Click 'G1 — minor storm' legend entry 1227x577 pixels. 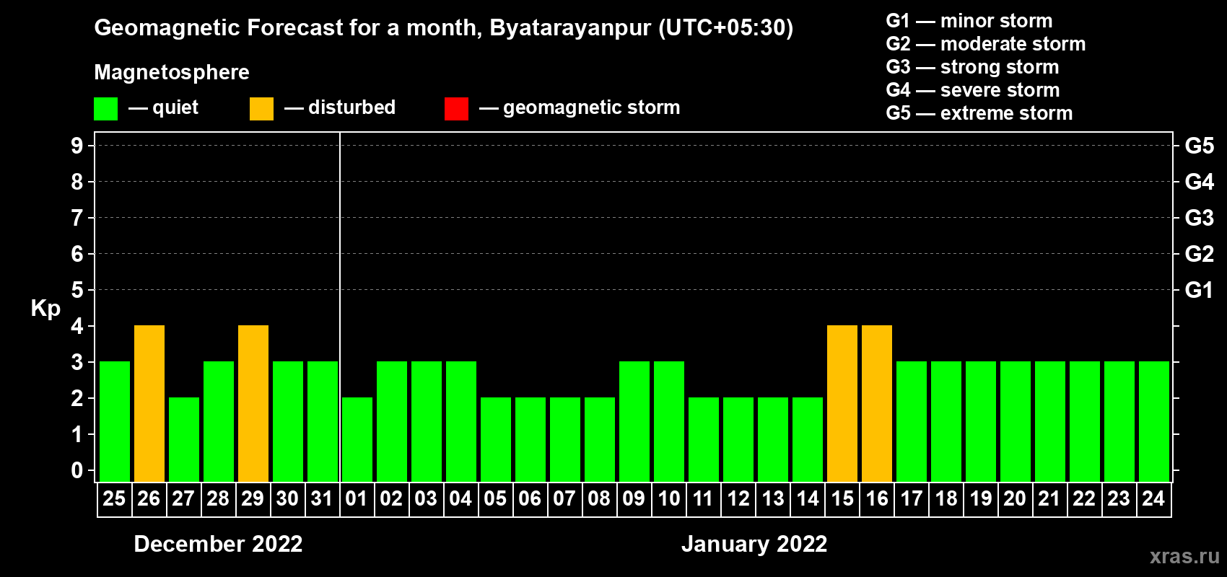[969, 21]
